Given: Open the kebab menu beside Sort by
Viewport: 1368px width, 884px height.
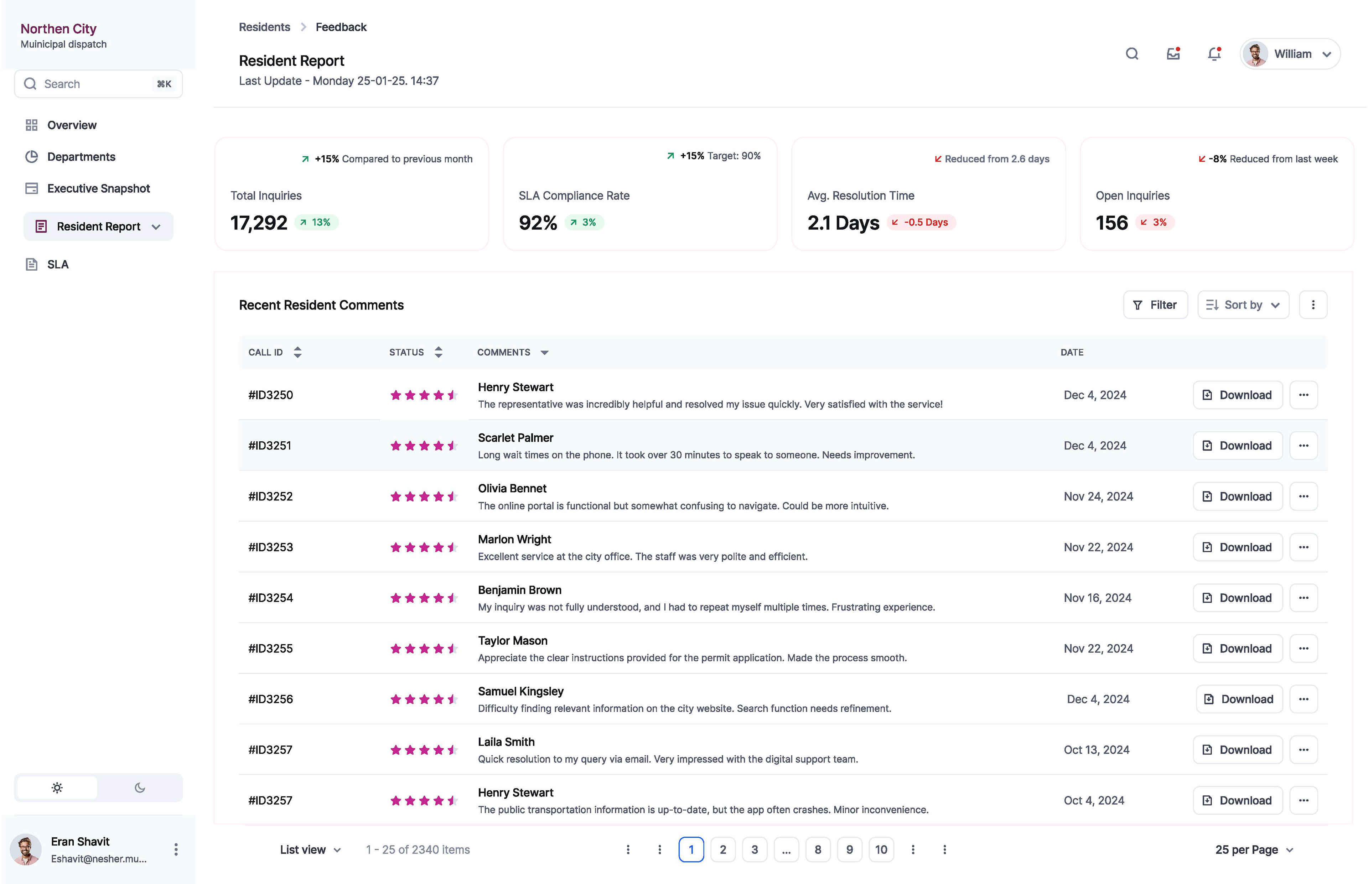Looking at the screenshot, I should (x=1312, y=305).
